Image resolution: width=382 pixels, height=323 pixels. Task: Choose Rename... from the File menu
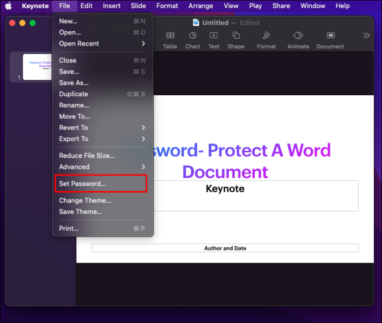point(102,105)
